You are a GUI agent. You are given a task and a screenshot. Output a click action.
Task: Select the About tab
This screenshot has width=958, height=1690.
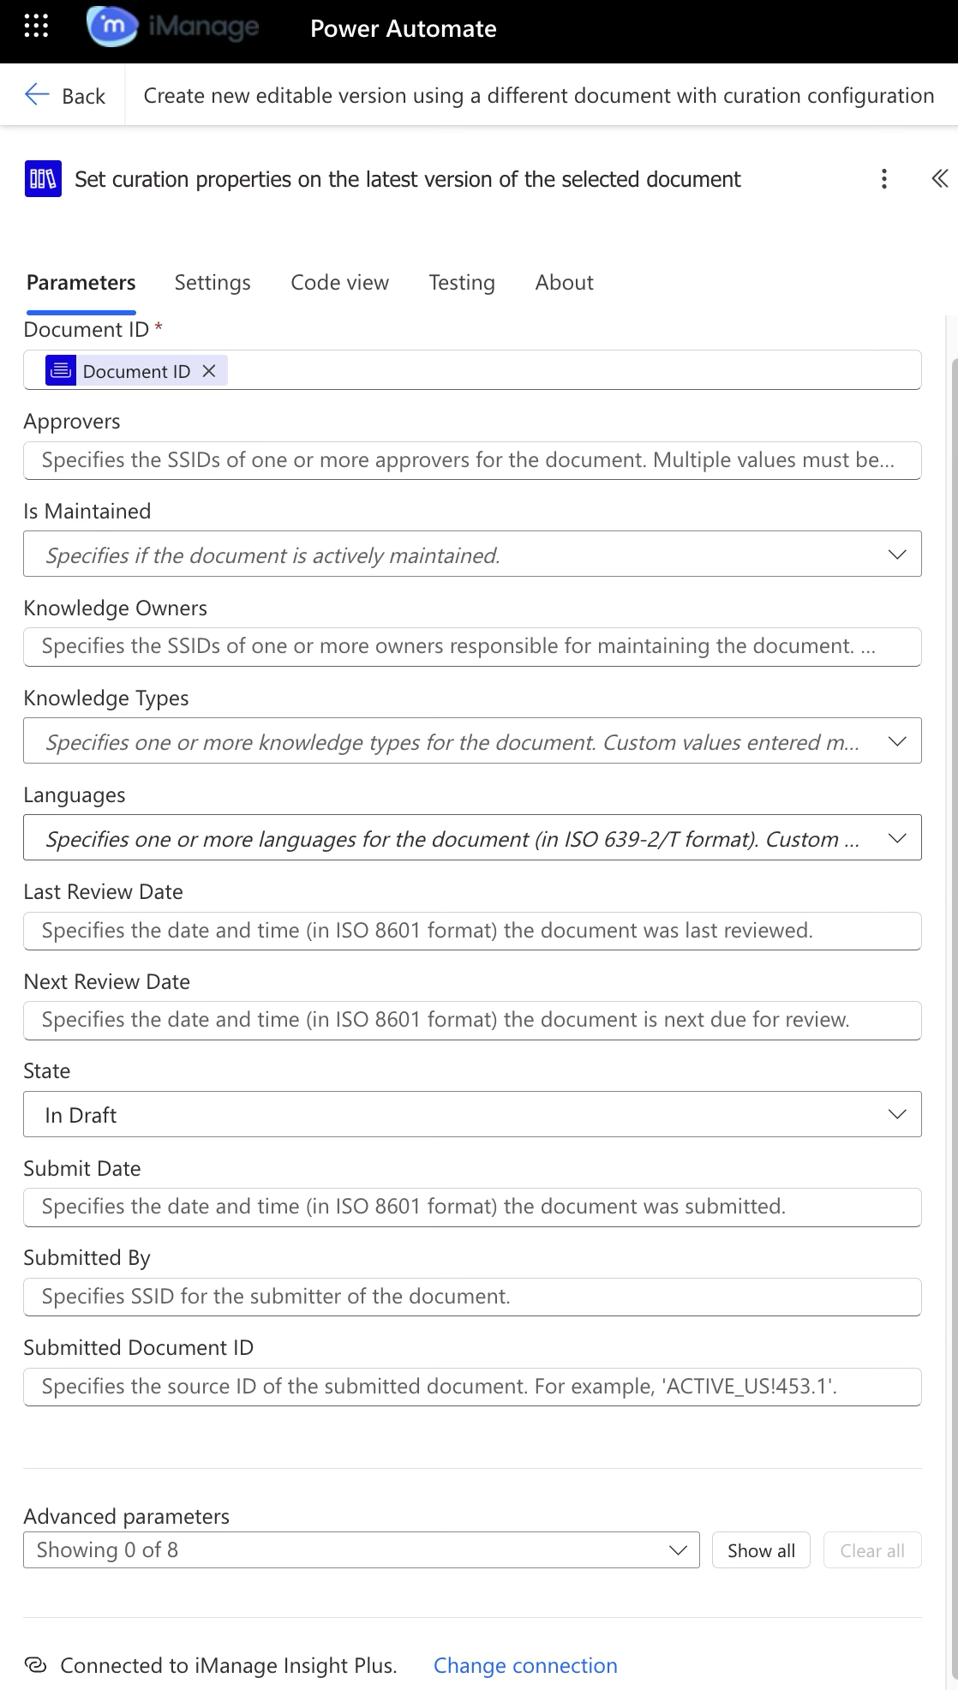point(564,283)
